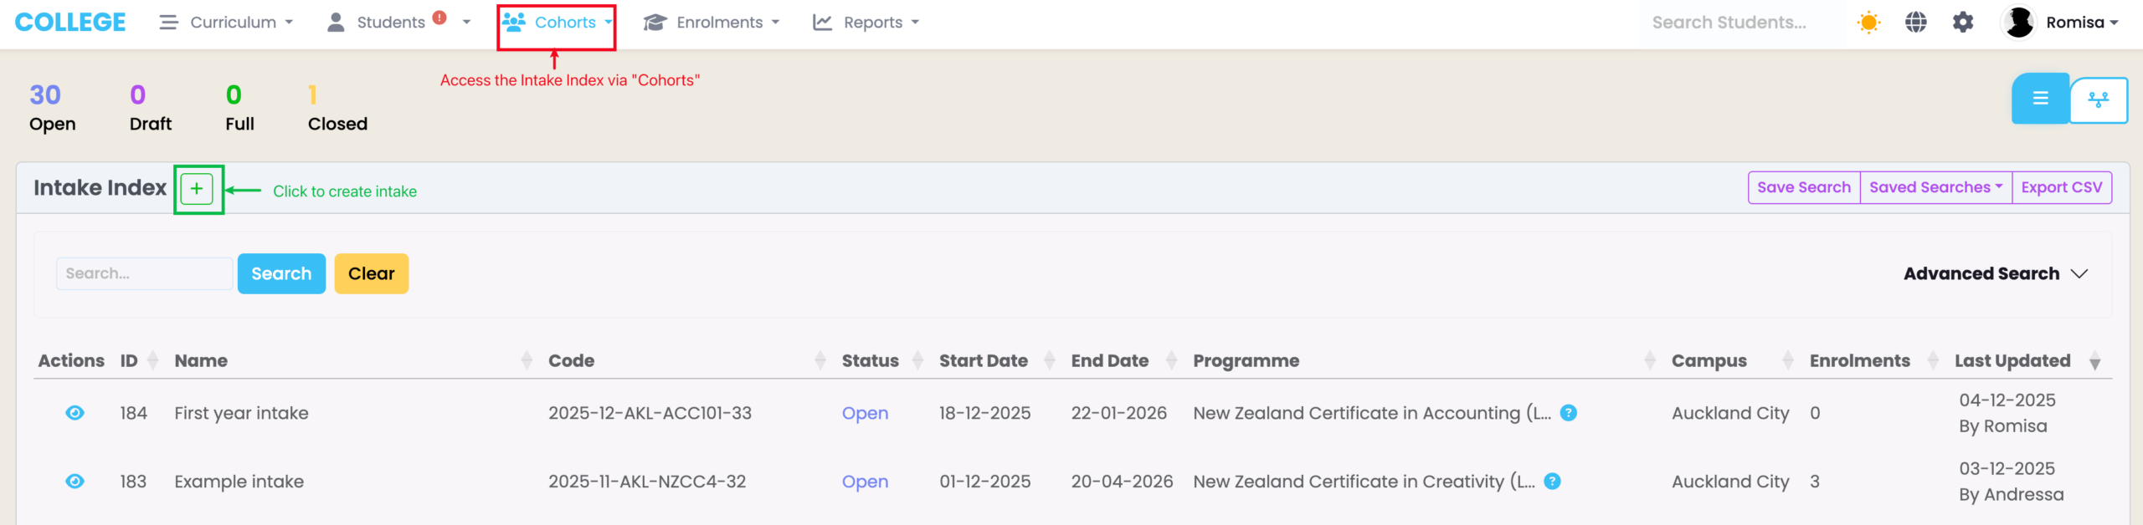Open the Curriculum dropdown menu
This screenshot has height=525, width=2143.
coord(226,23)
